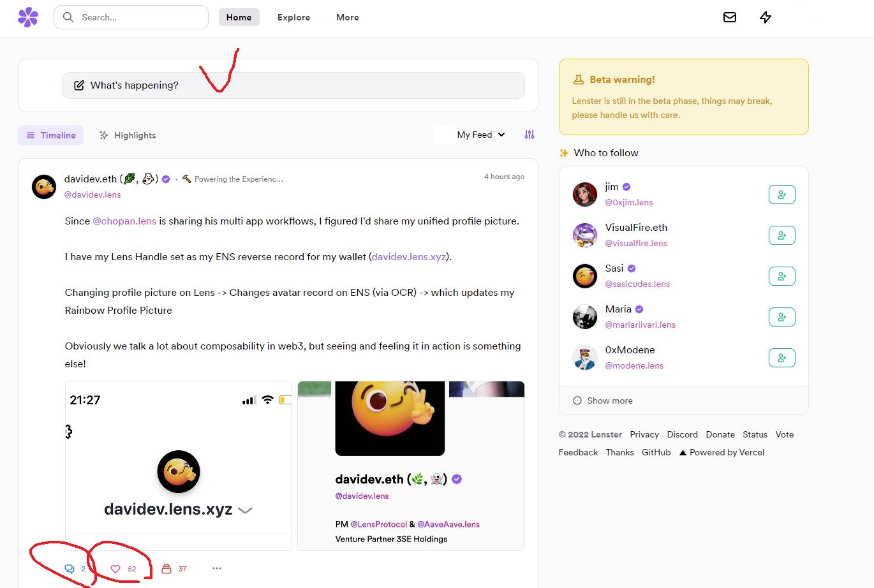Screen dimensions: 874x588
Task: Open the @sasicodes.lens handle link
Action: [637, 284]
